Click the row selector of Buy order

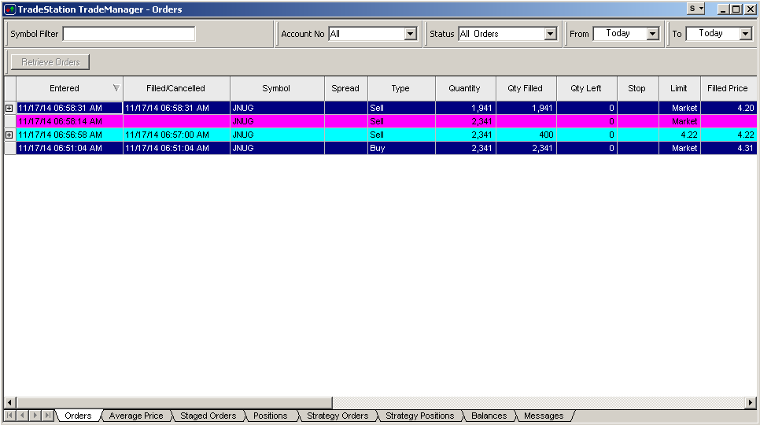tap(9, 148)
